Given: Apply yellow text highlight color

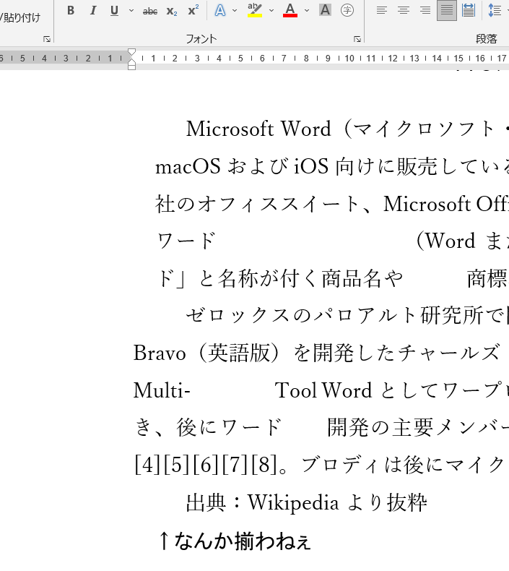Looking at the screenshot, I should coord(255,11).
